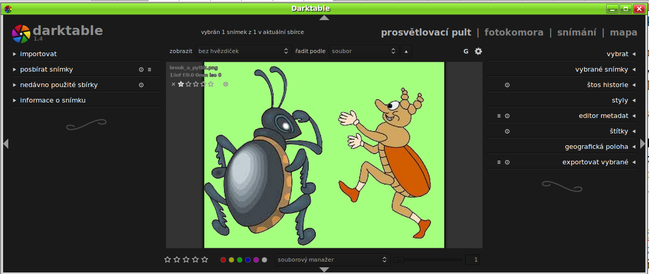649x274 pixels.
Task: Click the circled-x icon on the thumbnail overlay
Action: 226,84
